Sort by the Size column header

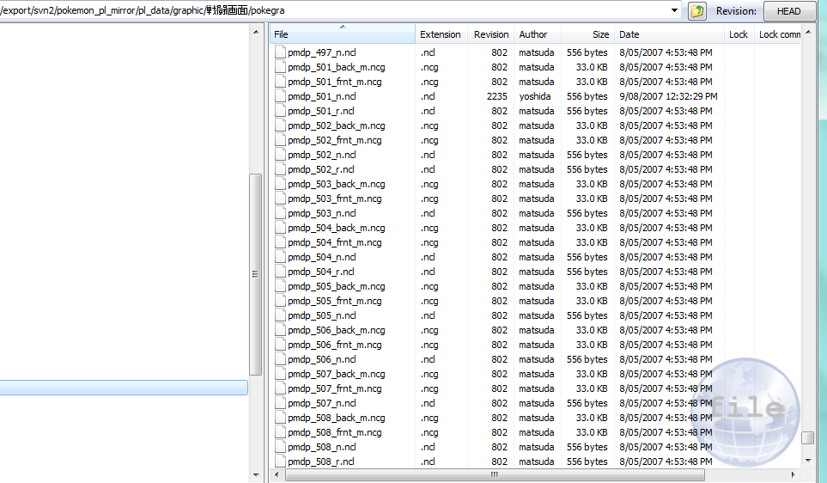coord(587,34)
